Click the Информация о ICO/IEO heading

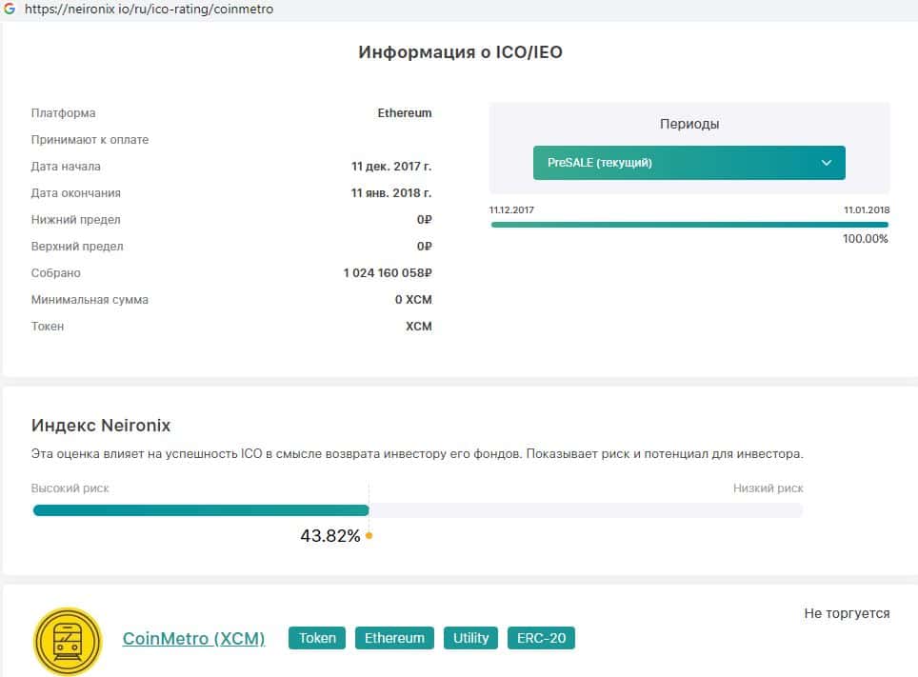click(460, 52)
